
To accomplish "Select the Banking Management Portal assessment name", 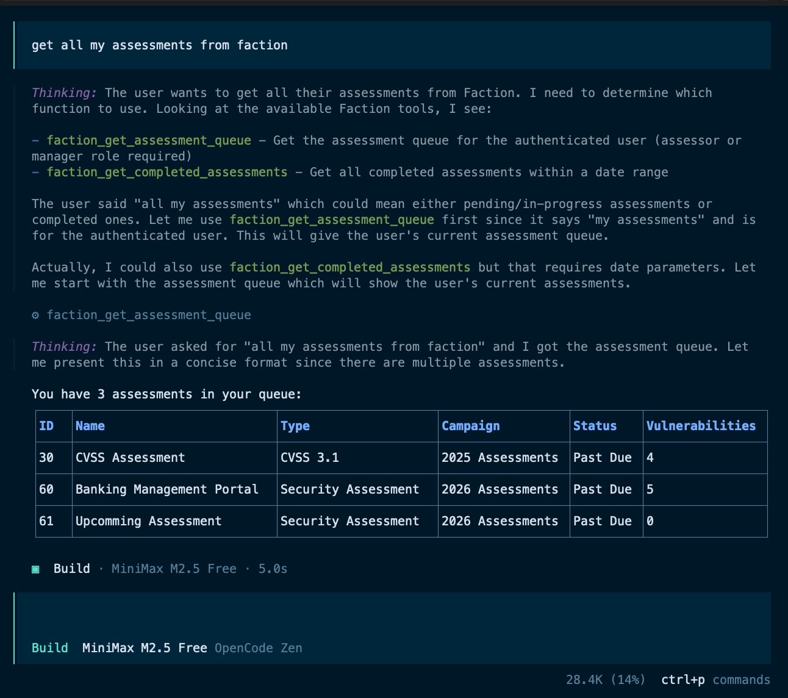I will point(167,489).
